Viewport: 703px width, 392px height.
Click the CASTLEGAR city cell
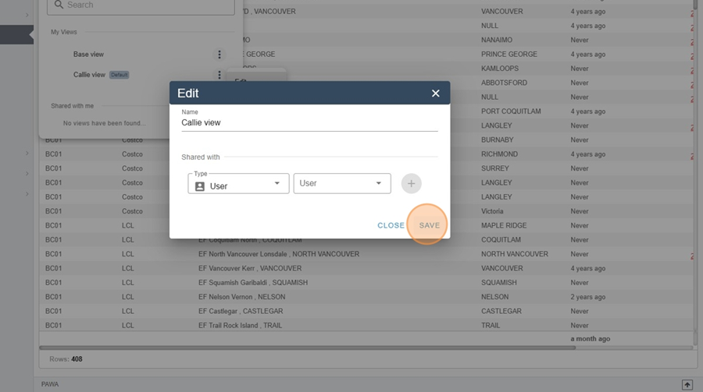pyautogui.click(x=501, y=312)
